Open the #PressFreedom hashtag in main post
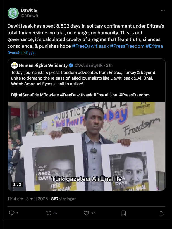 pyautogui.click(x=127, y=46)
